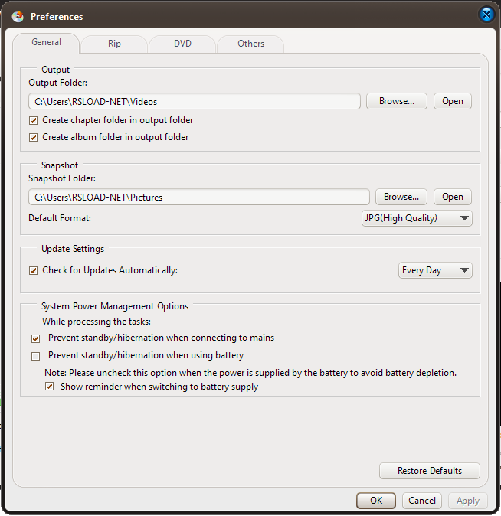
Task: Enable prevent standby when using battery
Action: point(35,356)
